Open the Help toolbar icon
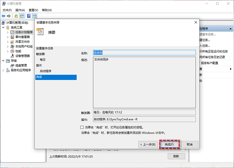Image resolution: width=234 pixels, height=168 pixels. pyautogui.click(x=29, y=16)
